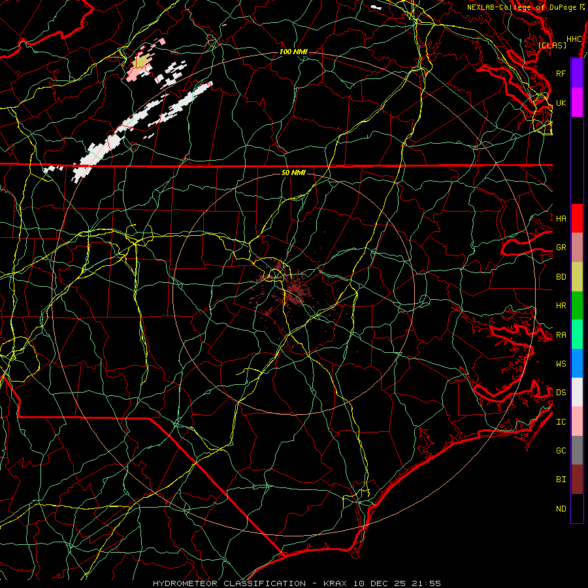Pick the dark green HR legend swatch
Viewport: 588px width, 588px height.
(x=577, y=306)
